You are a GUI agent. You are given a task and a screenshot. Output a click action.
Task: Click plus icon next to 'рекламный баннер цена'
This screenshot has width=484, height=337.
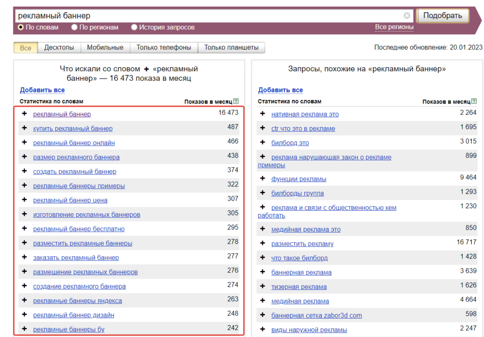(x=25, y=199)
